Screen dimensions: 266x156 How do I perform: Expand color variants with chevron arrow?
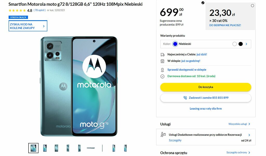click(247, 44)
